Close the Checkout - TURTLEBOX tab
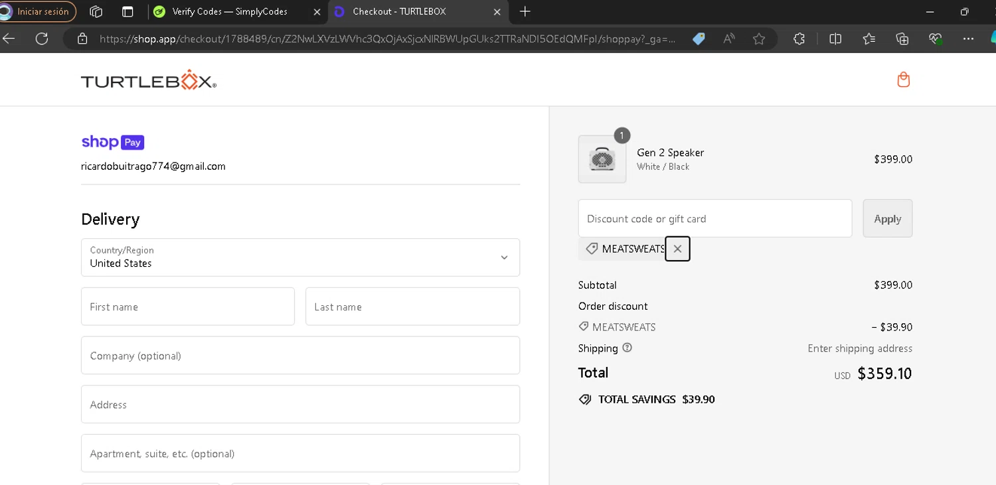 tap(497, 11)
